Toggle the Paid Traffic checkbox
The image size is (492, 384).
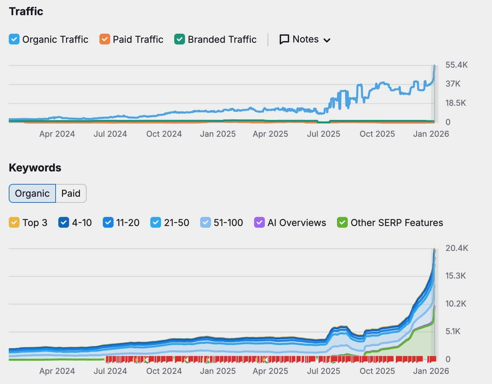tap(105, 39)
